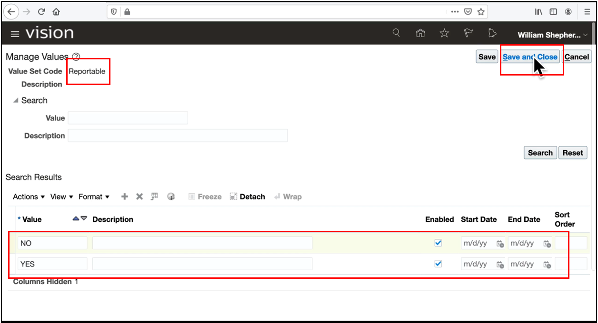Add a new value row with plus icon

point(124,196)
